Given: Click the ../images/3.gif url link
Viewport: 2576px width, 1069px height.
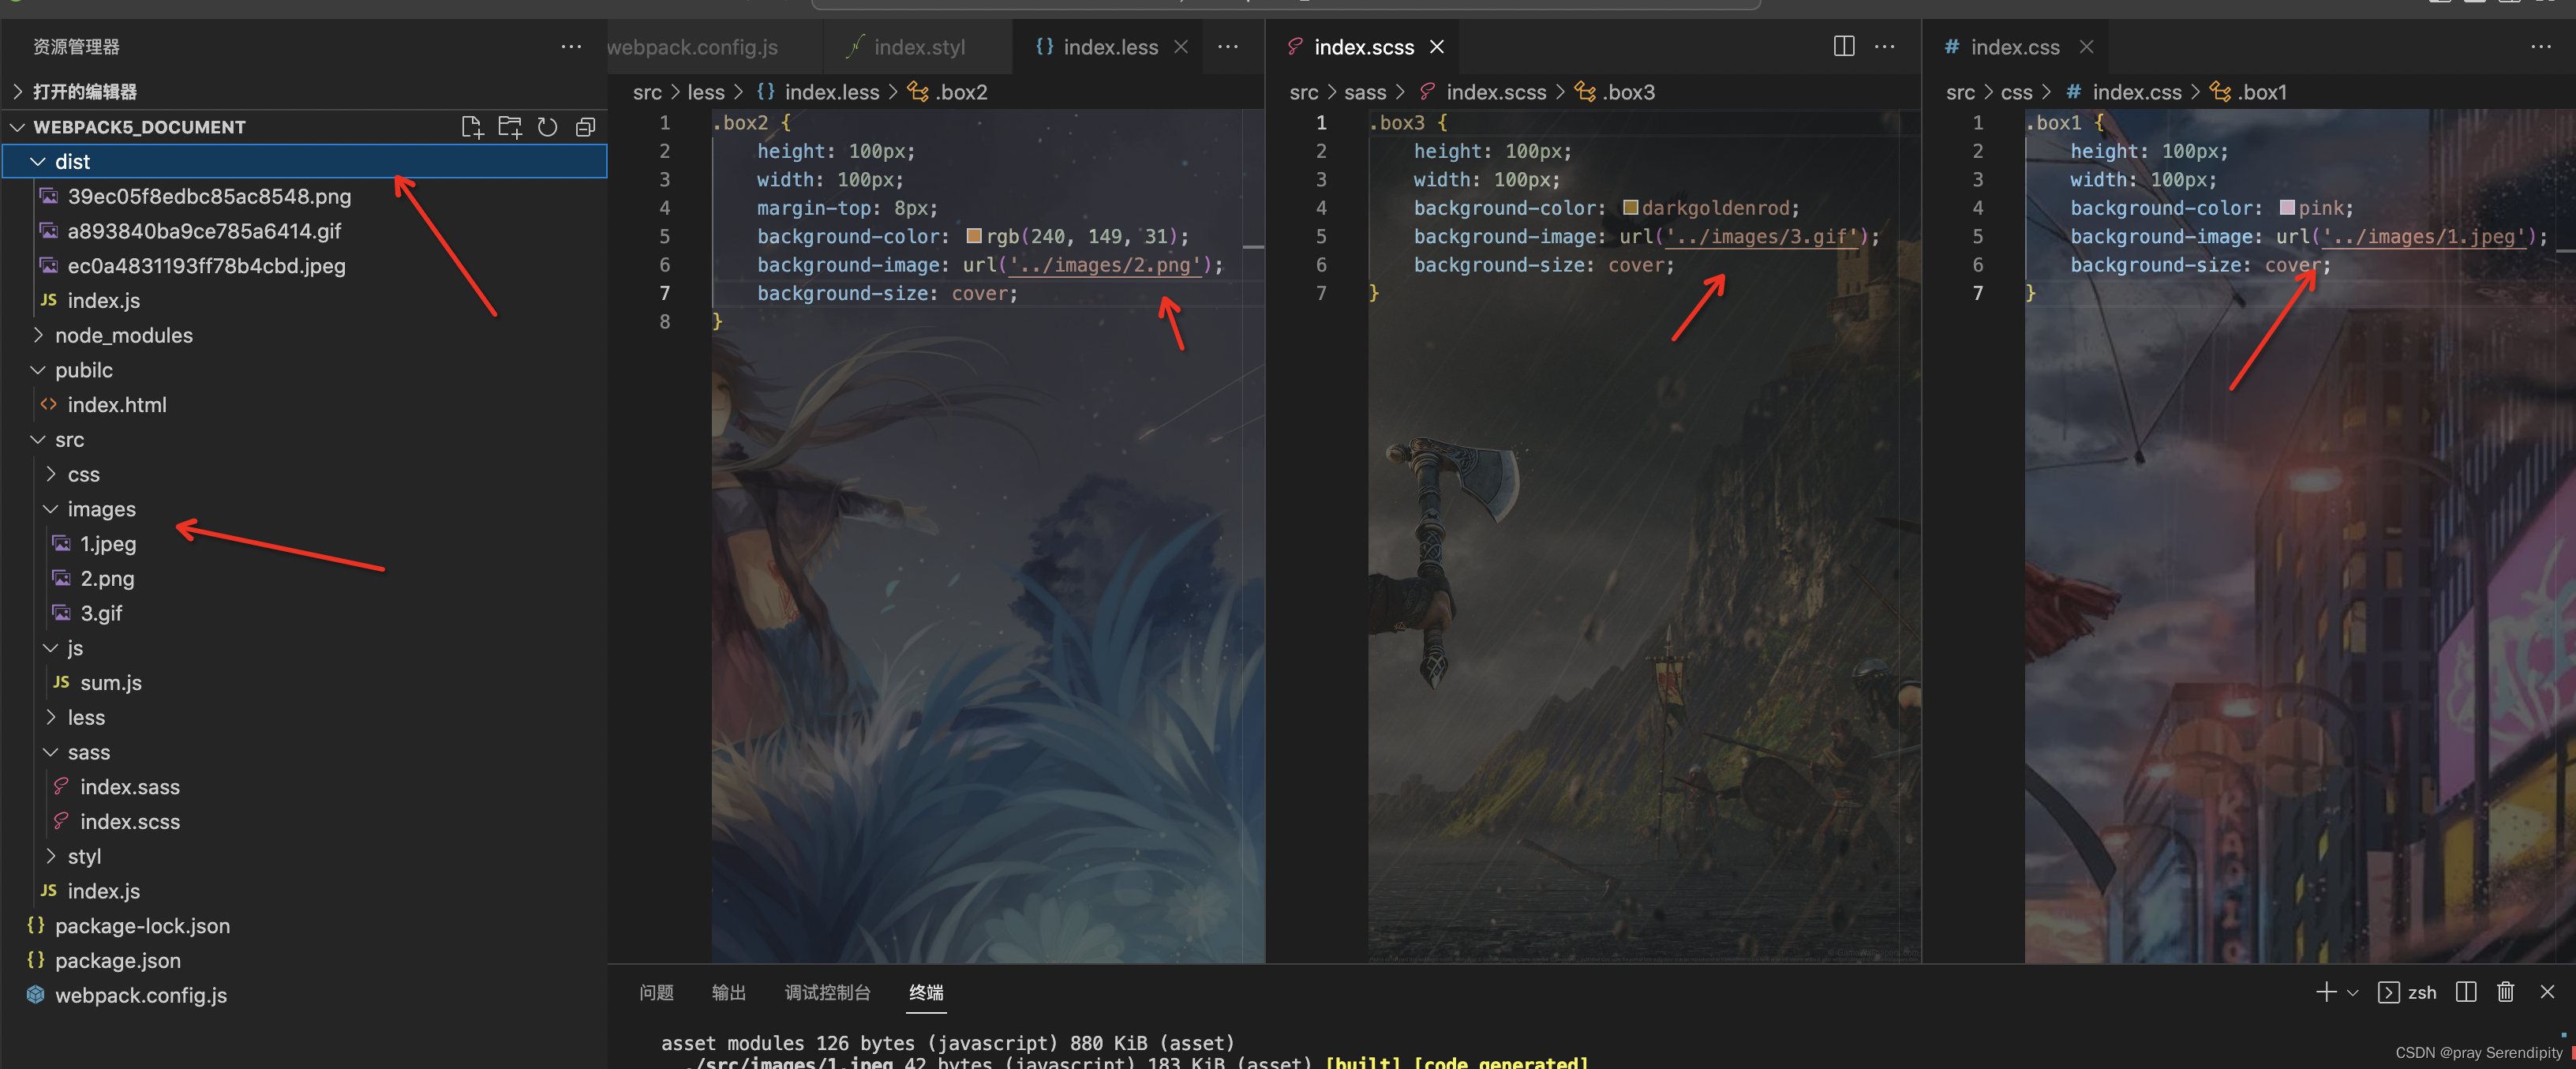Looking at the screenshot, I should tap(1763, 237).
